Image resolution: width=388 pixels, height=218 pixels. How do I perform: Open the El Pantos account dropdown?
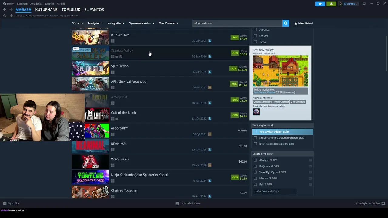click(x=351, y=4)
